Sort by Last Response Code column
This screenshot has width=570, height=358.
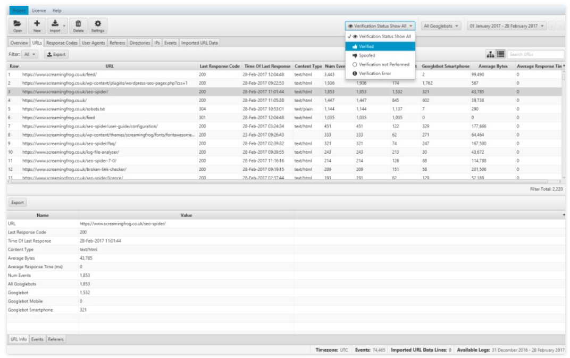pyautogui.click(x=220, y=66)
